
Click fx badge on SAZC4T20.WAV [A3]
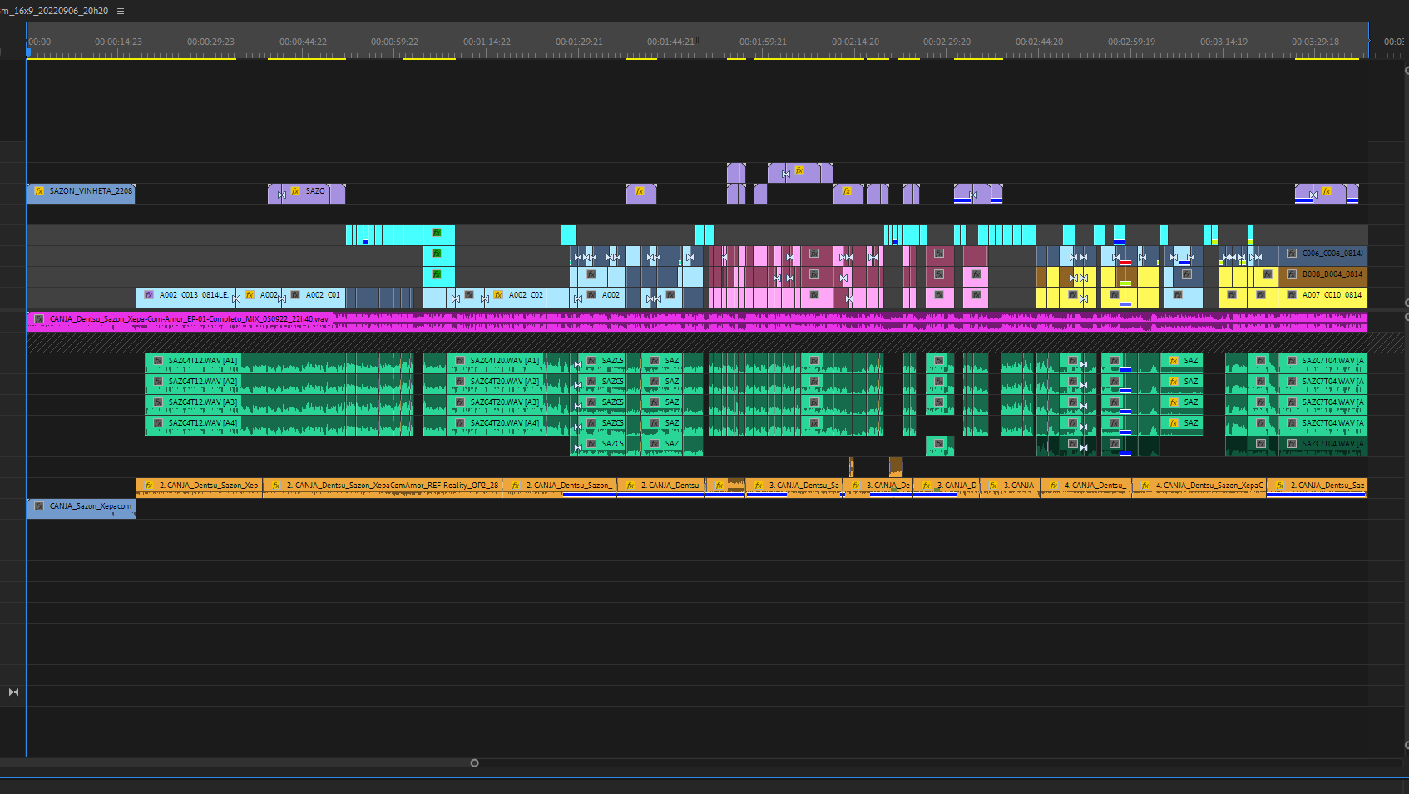[x=460, y=402]
